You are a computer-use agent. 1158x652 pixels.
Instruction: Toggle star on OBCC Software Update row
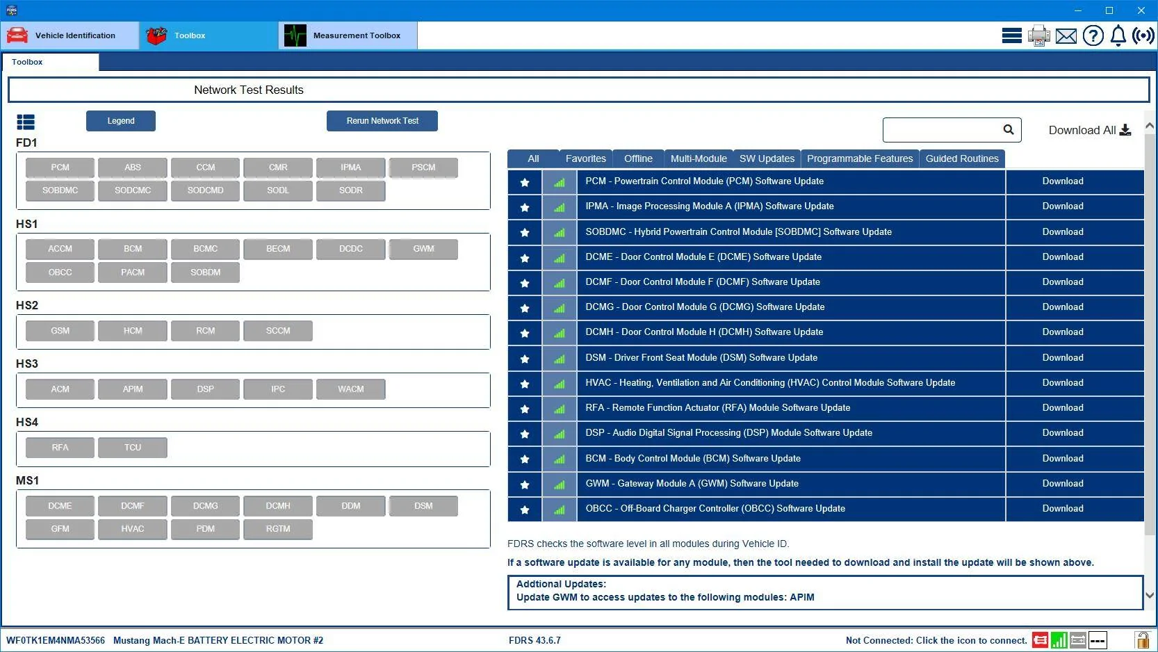pyautogui.click(x=525, y=510)
